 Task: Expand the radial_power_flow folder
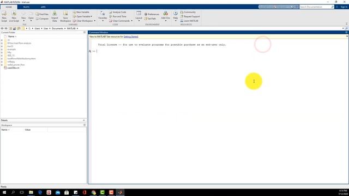coord(2,65)
